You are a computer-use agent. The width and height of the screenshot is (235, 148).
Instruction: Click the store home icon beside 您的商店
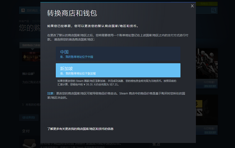[x=23, y=10]
